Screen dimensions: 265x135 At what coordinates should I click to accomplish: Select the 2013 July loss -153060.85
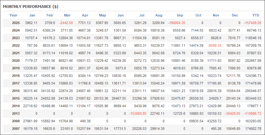point(138,113)
